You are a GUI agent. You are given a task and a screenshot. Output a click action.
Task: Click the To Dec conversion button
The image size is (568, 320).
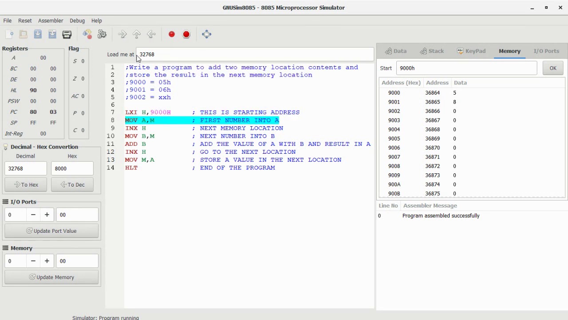(x=72, y=184)
